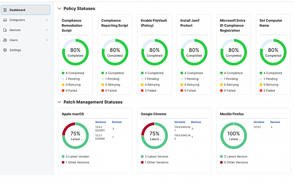Click the Mozilla Firefox 100% donut chart
The image size is (294, 182).
pyautogui.click(x=234, y=136)
